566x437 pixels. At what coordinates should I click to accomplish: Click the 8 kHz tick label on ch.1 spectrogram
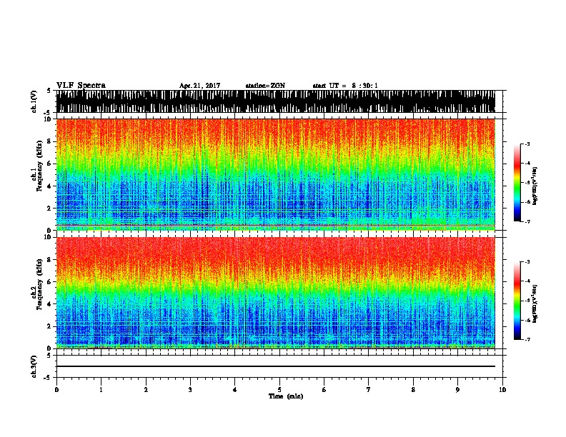(x=50, y=141)
